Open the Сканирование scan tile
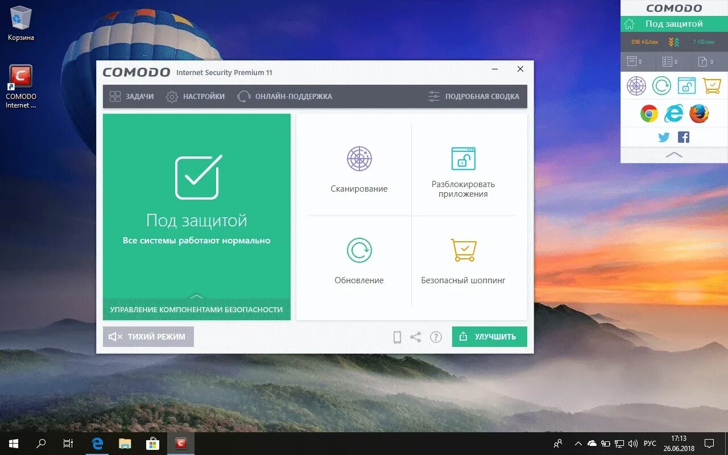The image size is (728, 455). 359,170
